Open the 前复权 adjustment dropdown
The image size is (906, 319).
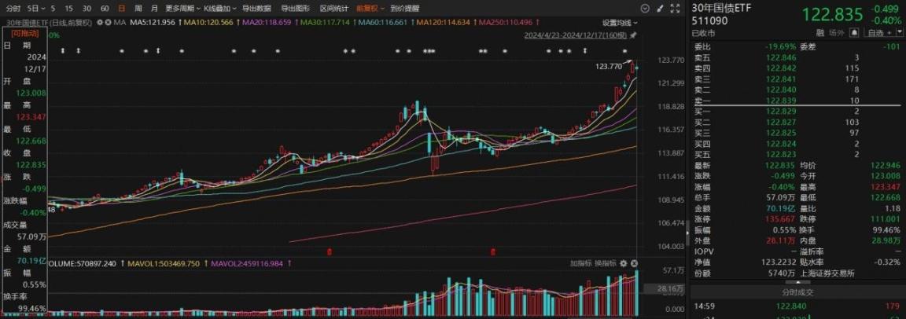[370, 9]
